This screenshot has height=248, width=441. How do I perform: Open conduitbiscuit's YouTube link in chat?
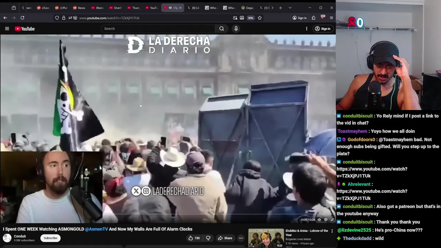pos(372,172)
